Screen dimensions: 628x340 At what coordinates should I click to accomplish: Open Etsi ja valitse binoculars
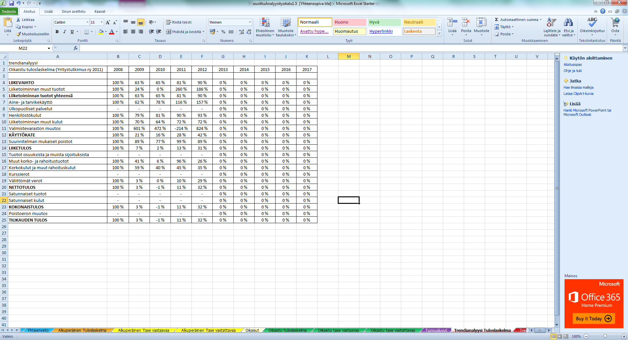coord(568,27)
